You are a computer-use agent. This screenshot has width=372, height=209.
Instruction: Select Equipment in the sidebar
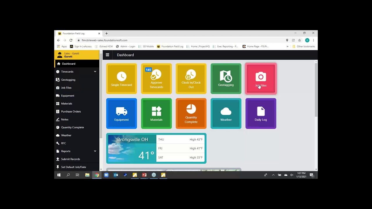(x=77, y=96)
